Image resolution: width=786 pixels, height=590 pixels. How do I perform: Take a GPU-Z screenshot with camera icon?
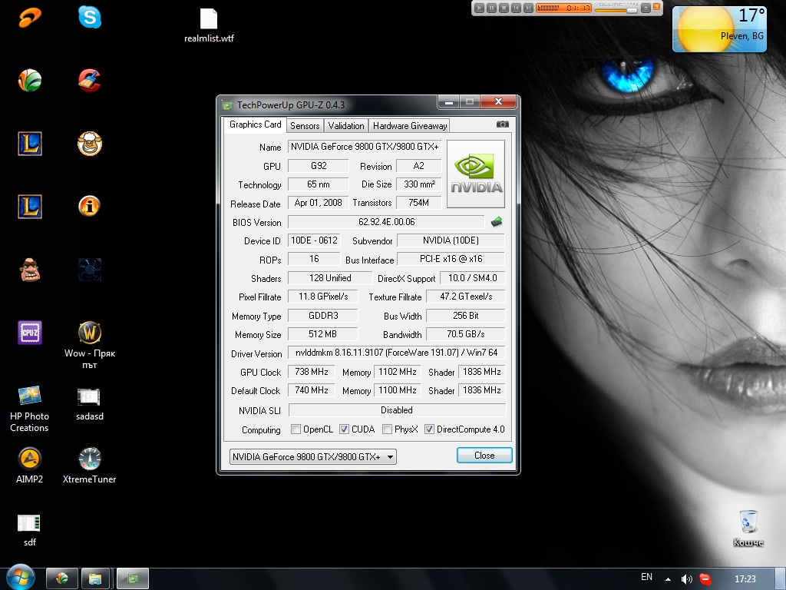(502, 124)
